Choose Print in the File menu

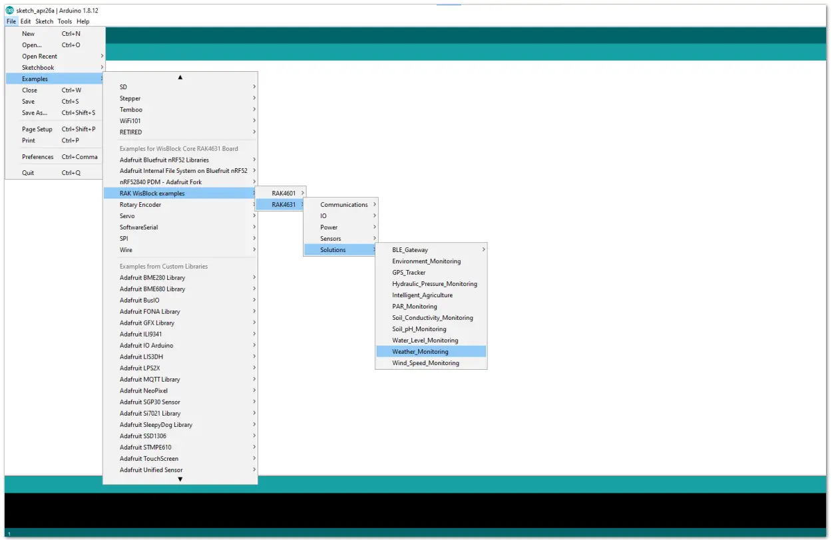click(x=55, y=141)
